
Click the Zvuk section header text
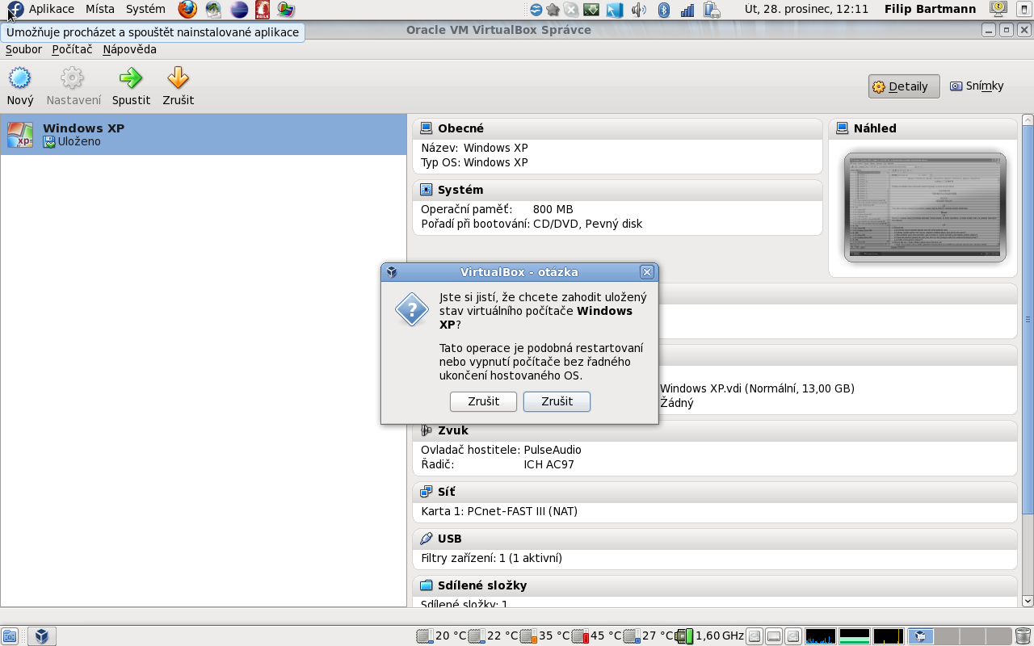[x=453, y=430]
